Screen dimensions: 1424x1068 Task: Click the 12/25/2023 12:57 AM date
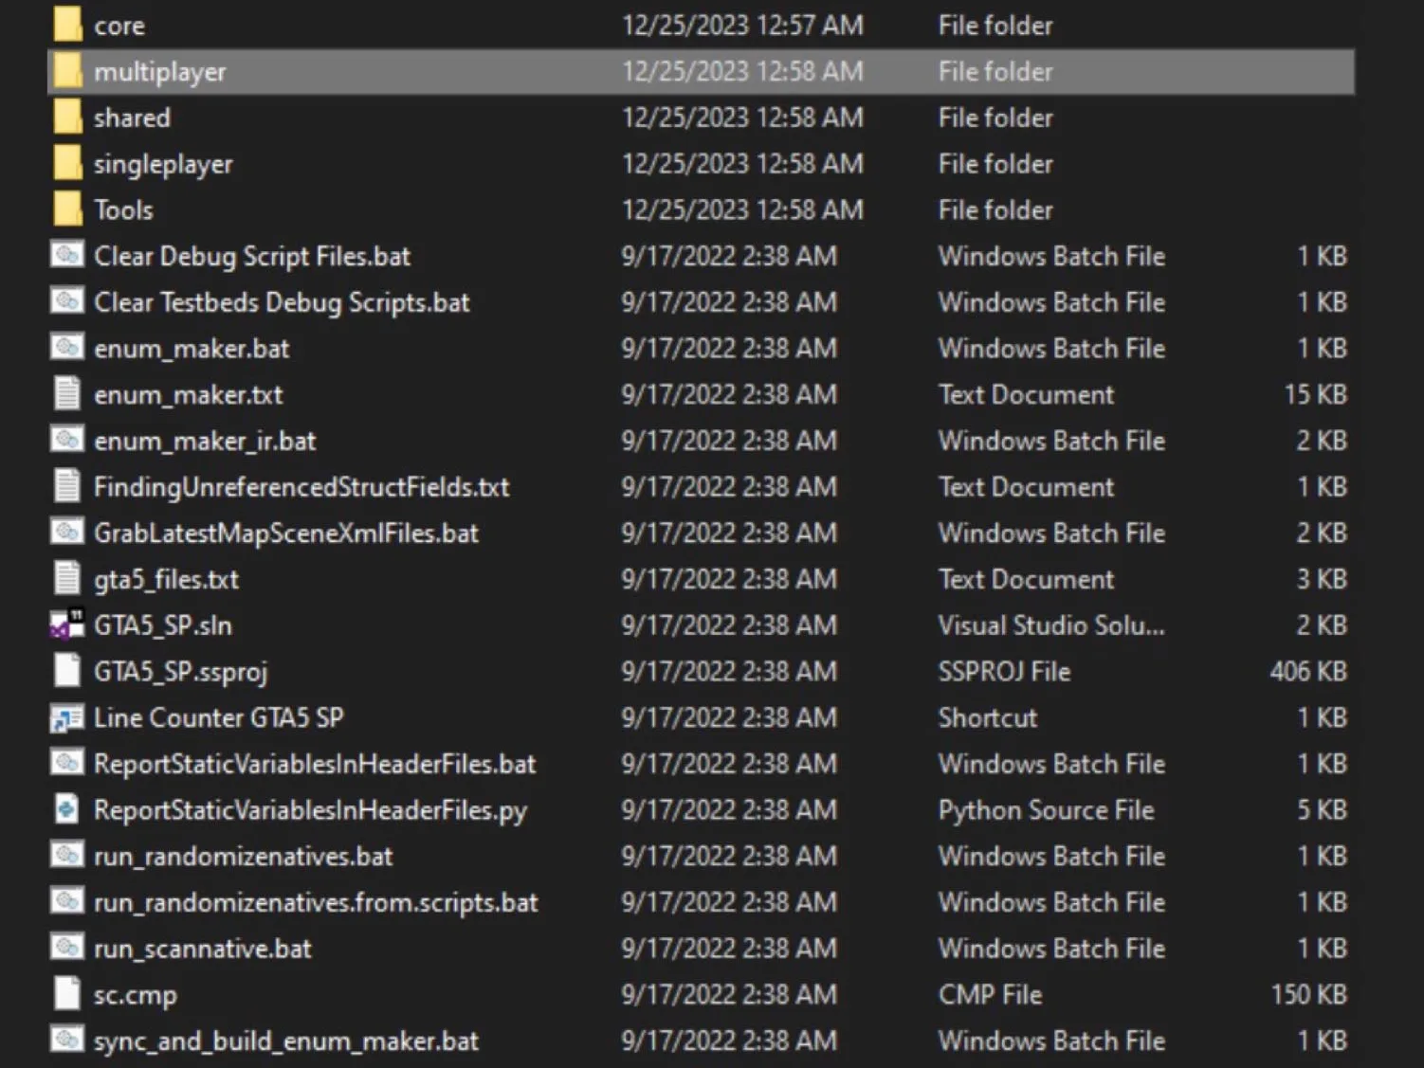[742, 25]
